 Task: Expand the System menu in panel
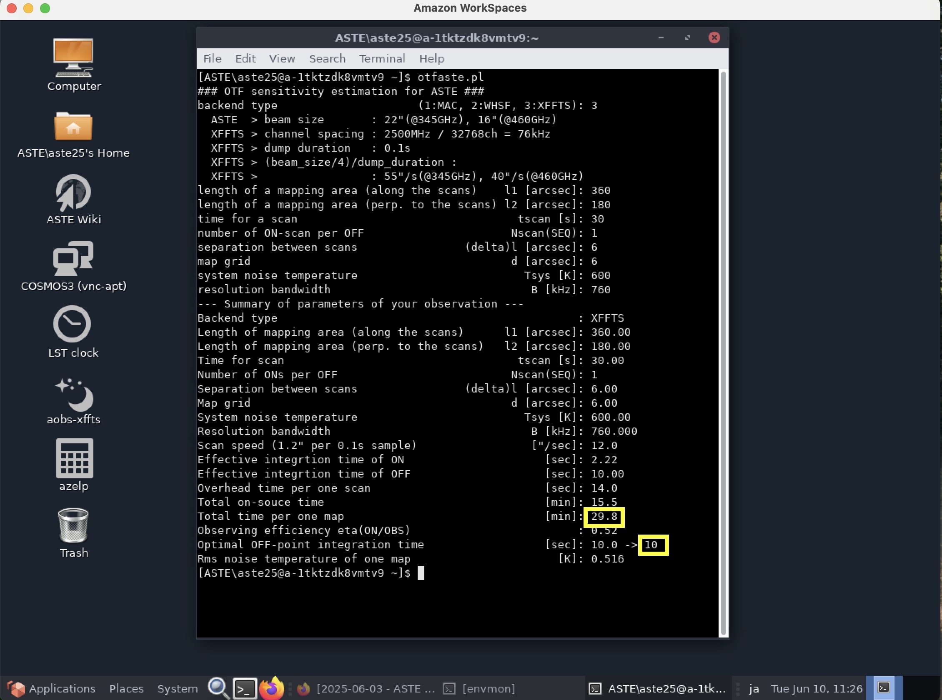(x=177, y=689)
